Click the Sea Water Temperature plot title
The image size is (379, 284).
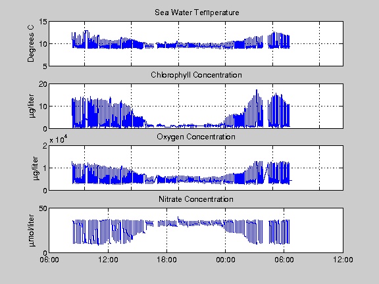tap(197, 12)
